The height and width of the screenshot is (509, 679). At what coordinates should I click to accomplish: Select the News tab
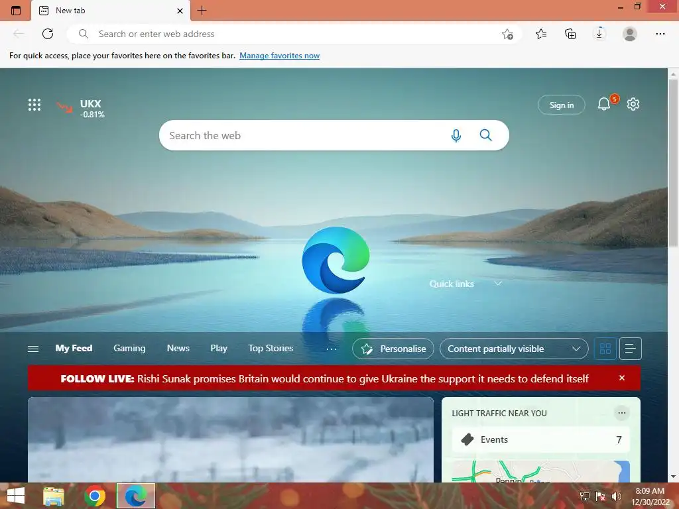click(x=178, y=349)
